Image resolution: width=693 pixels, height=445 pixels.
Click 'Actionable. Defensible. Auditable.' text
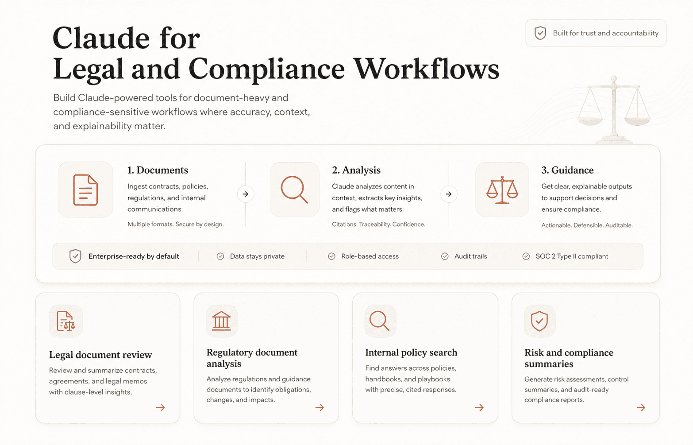point(587,225)
